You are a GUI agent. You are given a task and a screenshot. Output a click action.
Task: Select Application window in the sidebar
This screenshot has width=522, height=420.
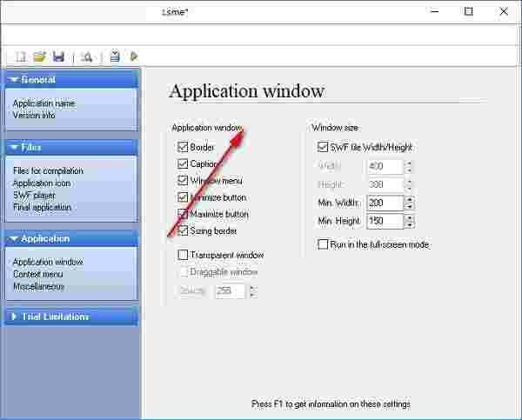(x=48, y=263)
